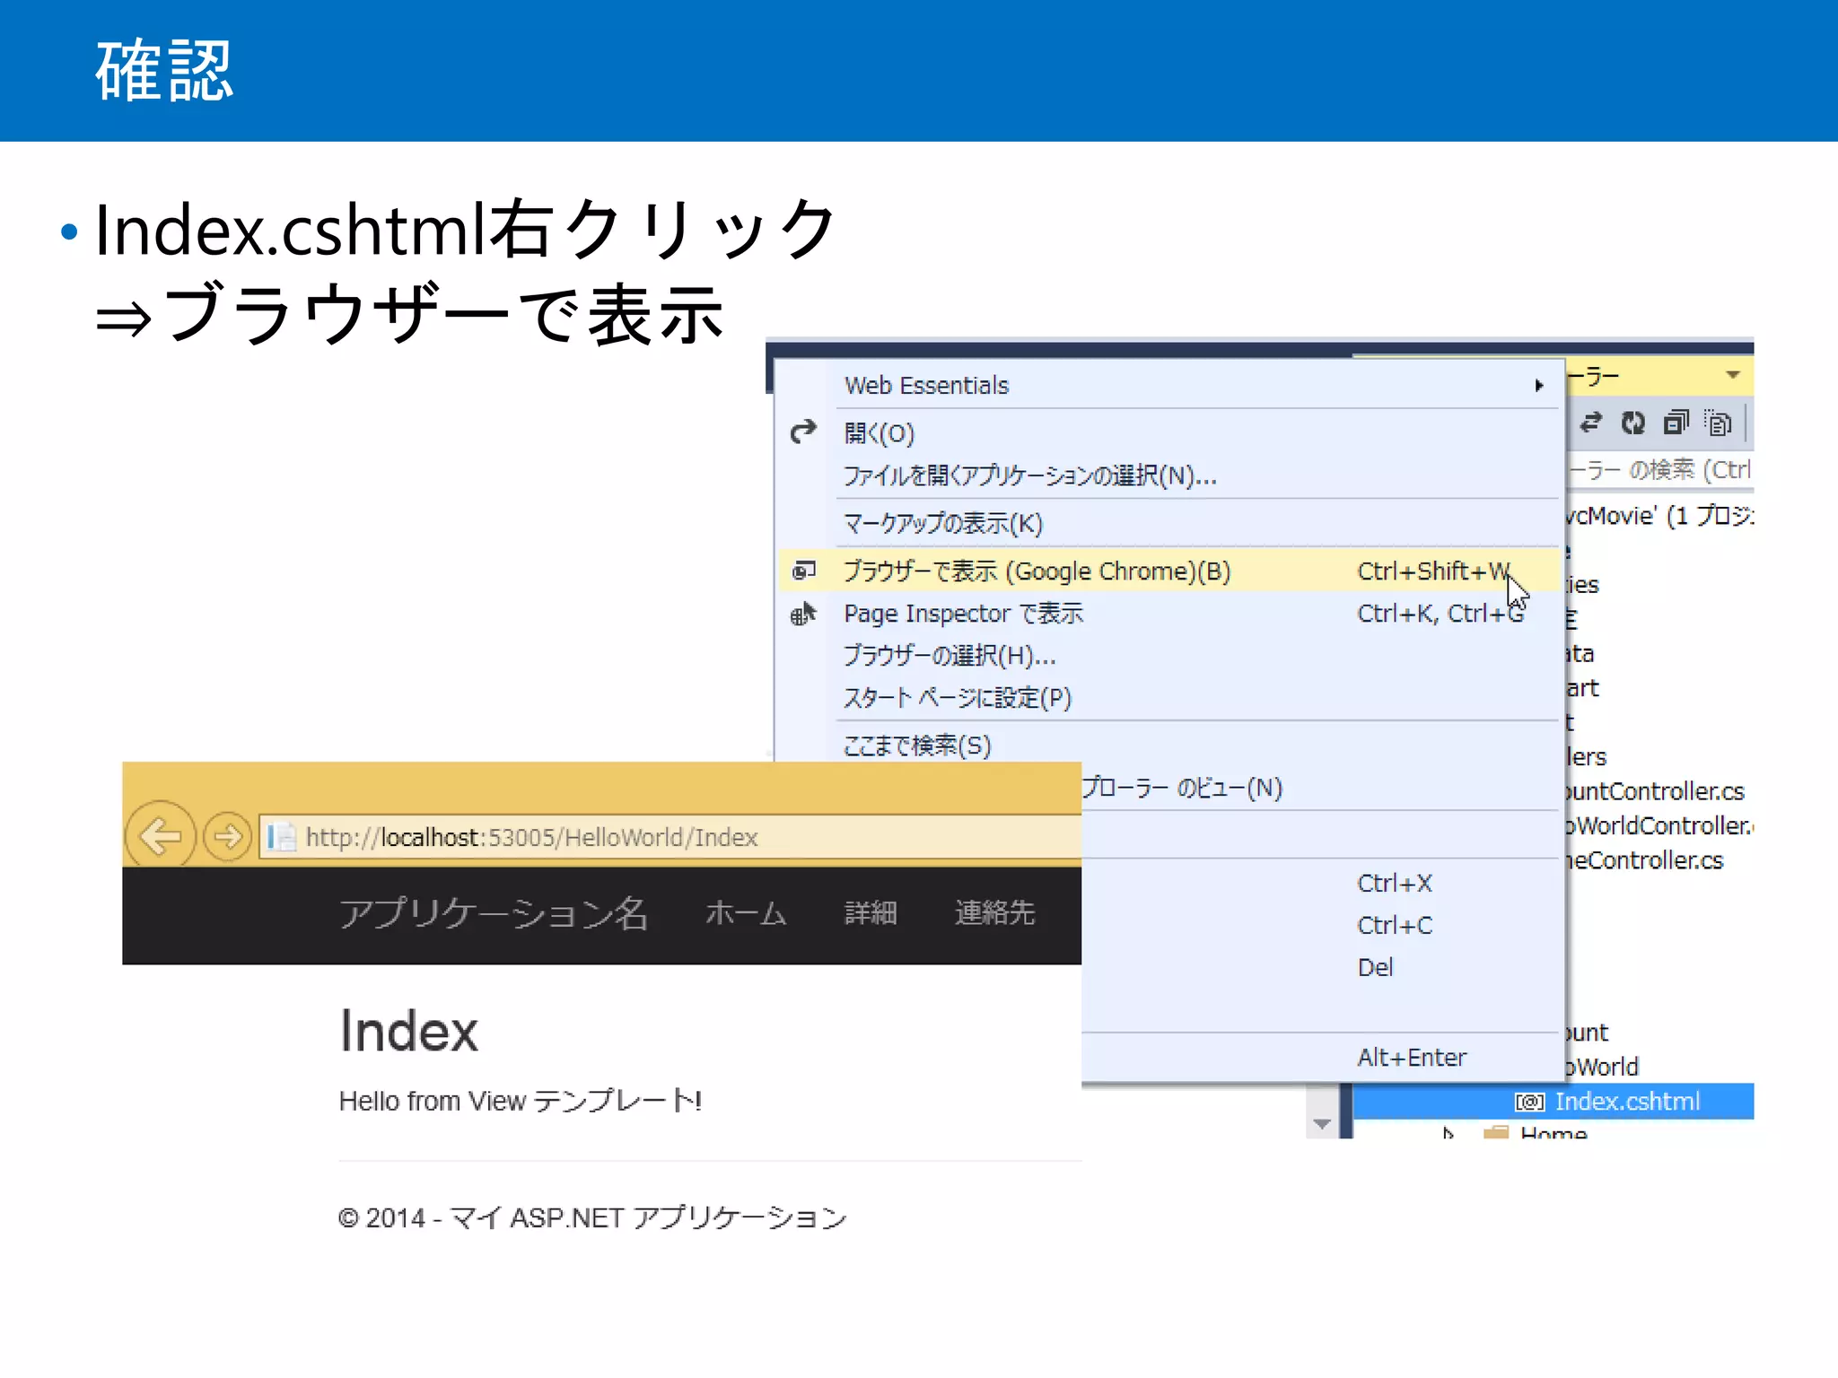Select the neController.cs tree entry
This screenshot has height=1378, width=1838.
point(1645,861)
